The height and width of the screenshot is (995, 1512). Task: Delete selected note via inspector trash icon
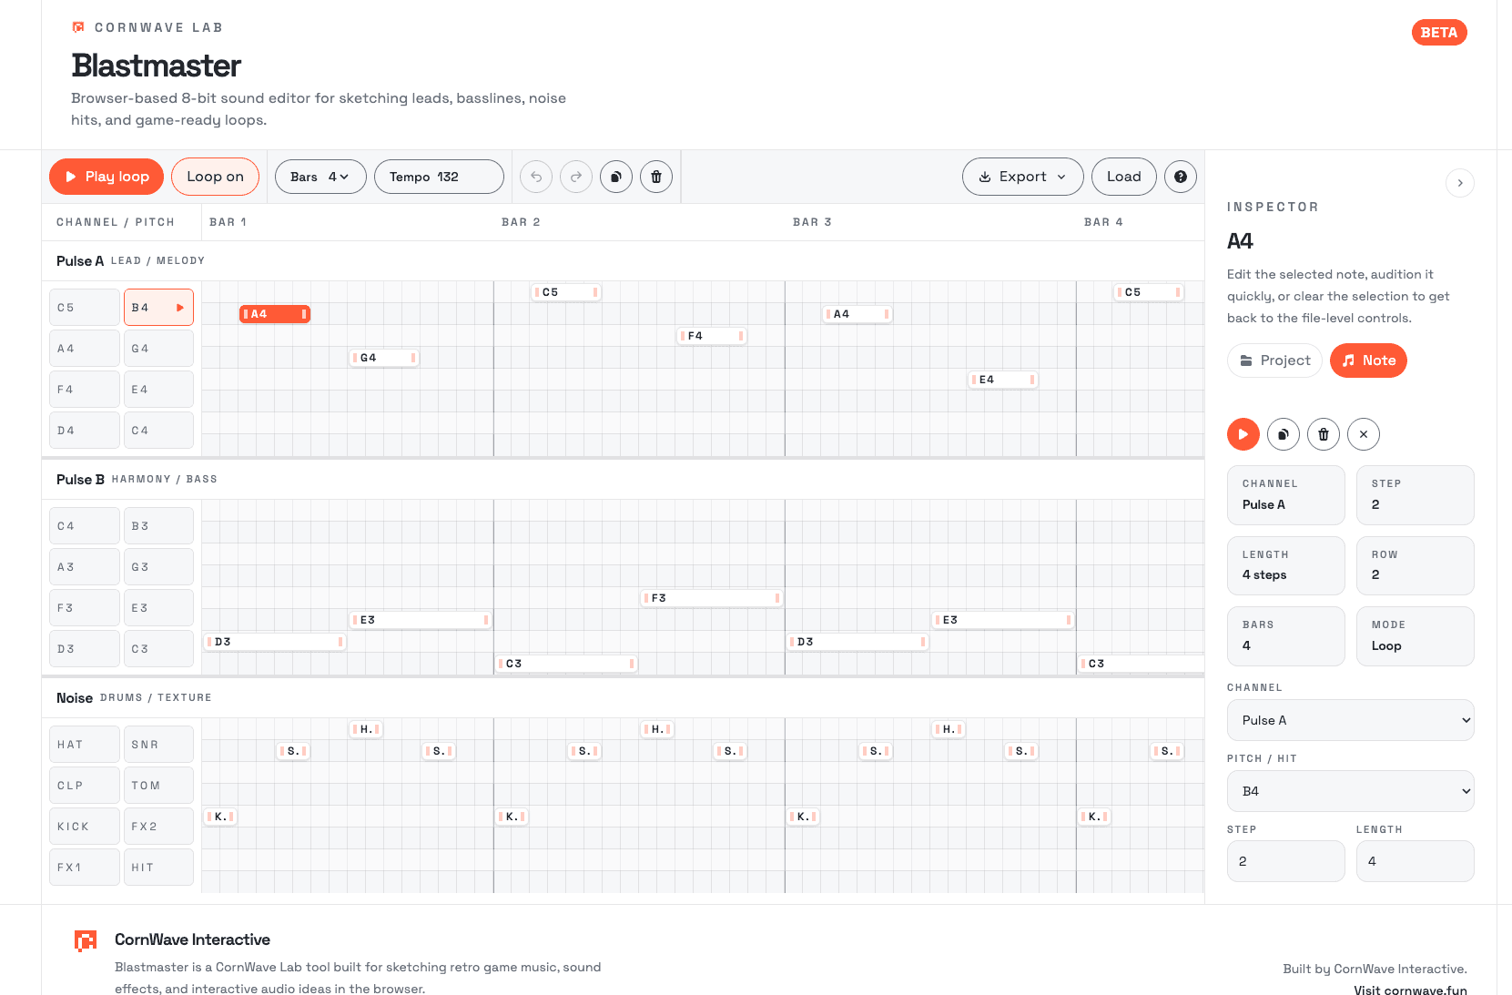(1324, 434)
